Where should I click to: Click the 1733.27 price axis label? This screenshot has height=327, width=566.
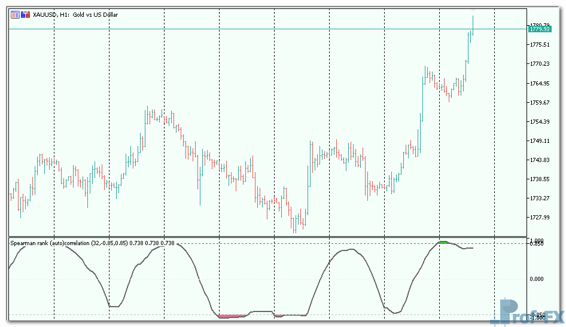click(540, 198)
